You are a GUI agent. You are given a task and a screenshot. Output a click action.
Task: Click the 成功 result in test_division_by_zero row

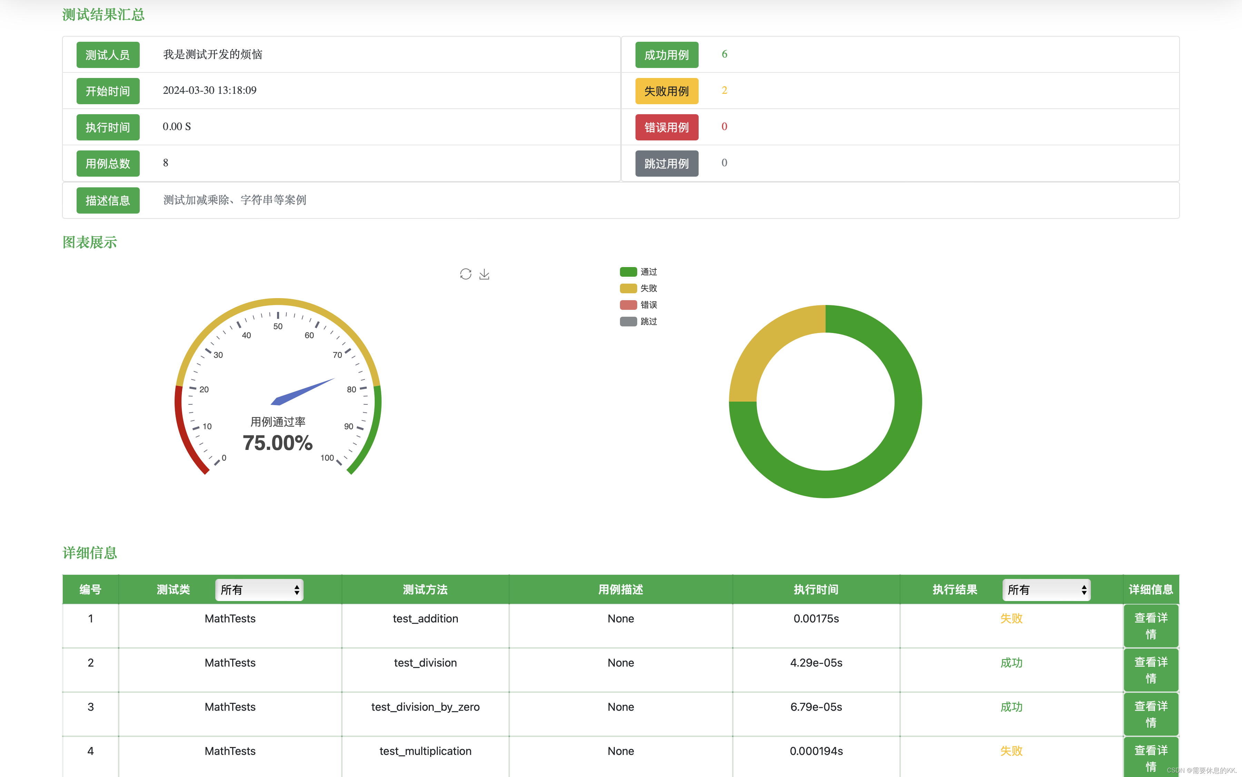1011,707
